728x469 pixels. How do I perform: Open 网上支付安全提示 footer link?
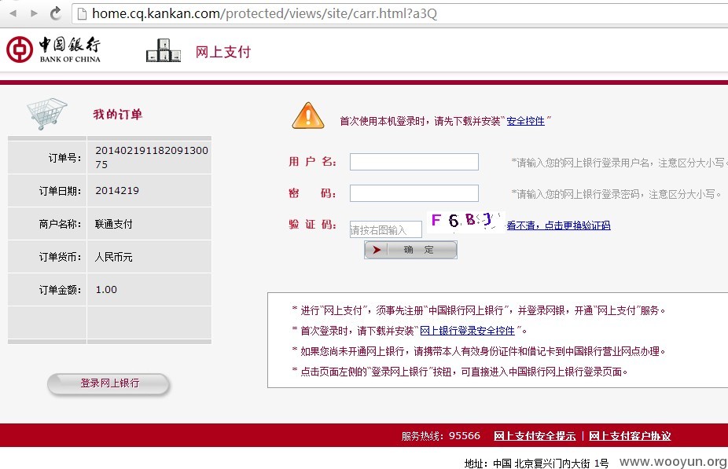[x=535, y=436]
